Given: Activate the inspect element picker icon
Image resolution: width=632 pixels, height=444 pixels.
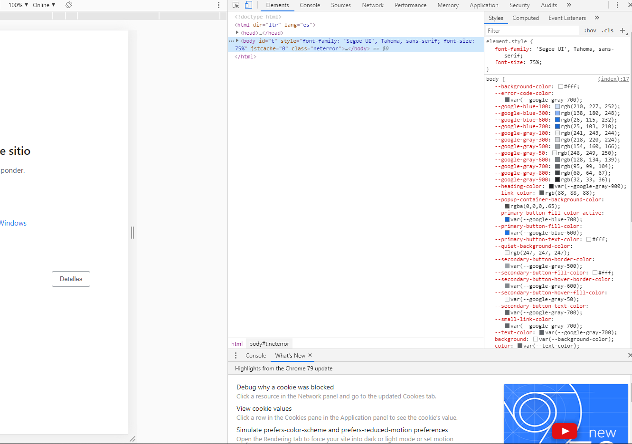Looking at the screenshot, I should 236,5.
